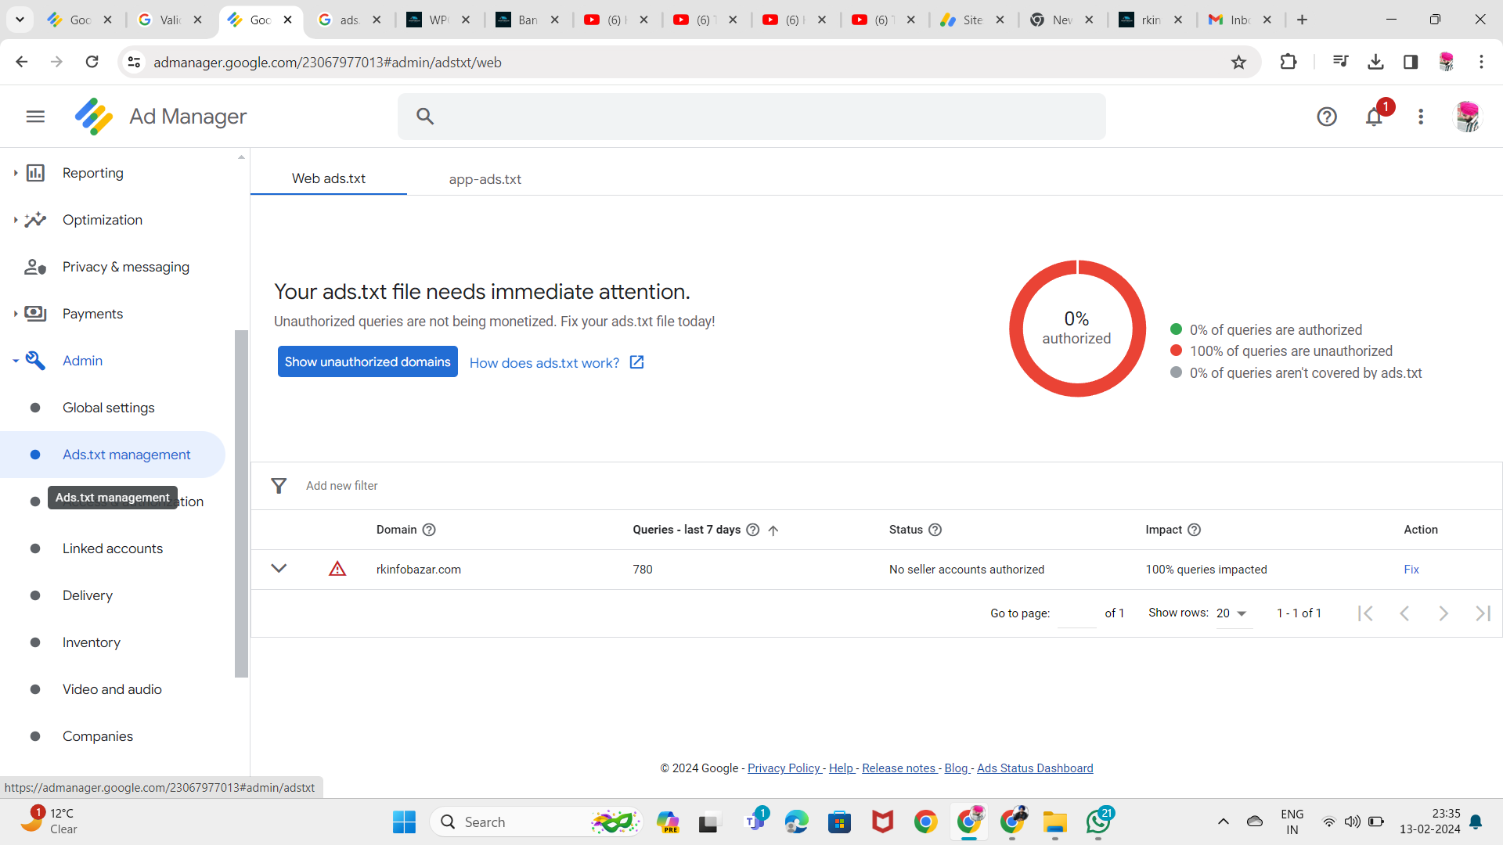The image size is (1503, 845).
Task: Open the main hamburger menu
Action: click(35, 117)
